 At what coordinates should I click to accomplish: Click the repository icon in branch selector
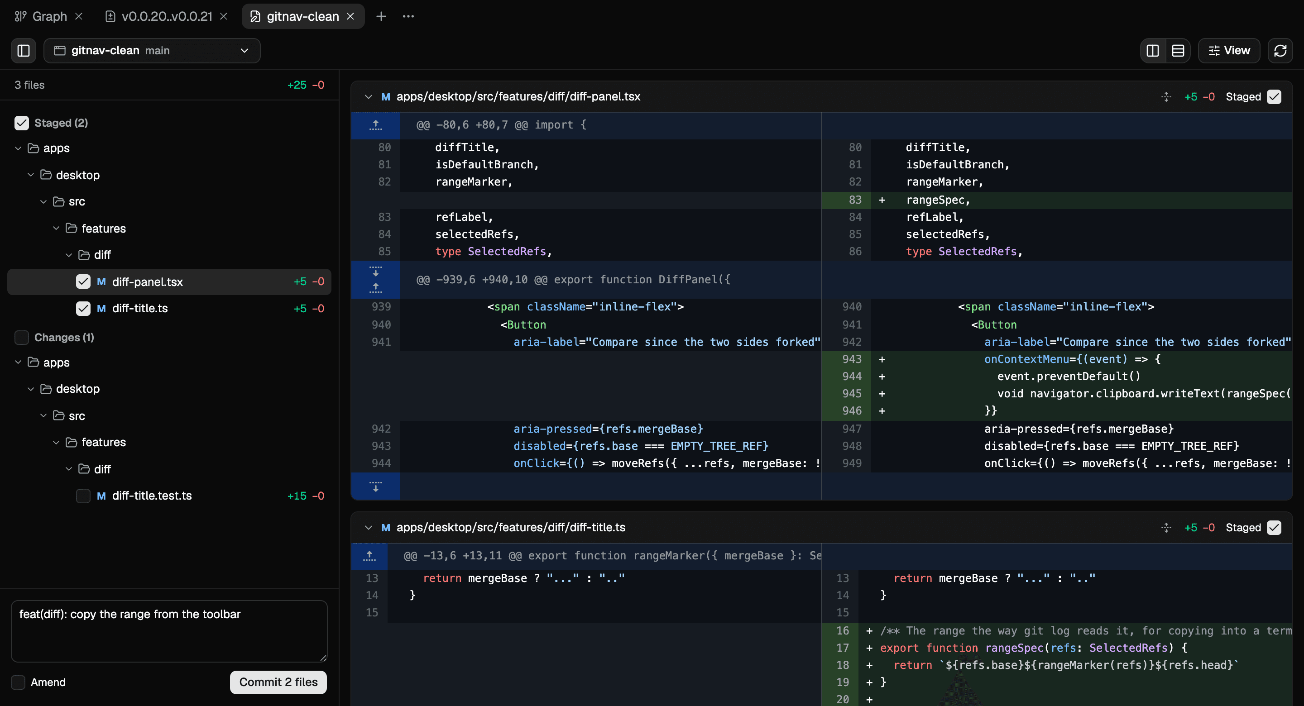coord(60,51)
